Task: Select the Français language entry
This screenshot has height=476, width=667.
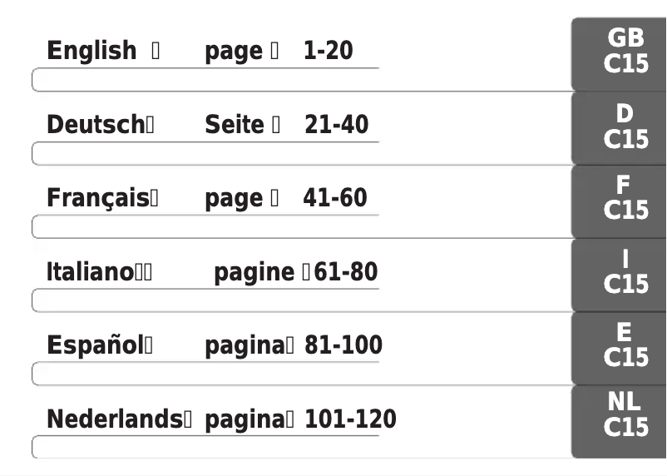Action: click(x=98, y=198)
